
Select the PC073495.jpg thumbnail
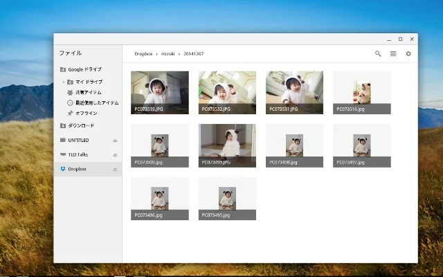coord(227,199)
